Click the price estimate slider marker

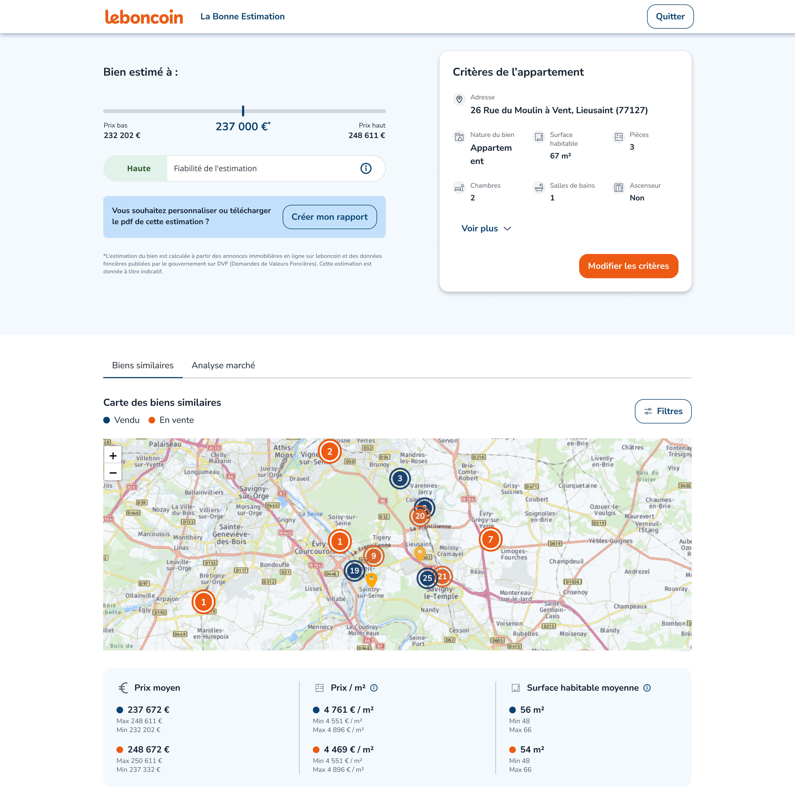point(243,111)
